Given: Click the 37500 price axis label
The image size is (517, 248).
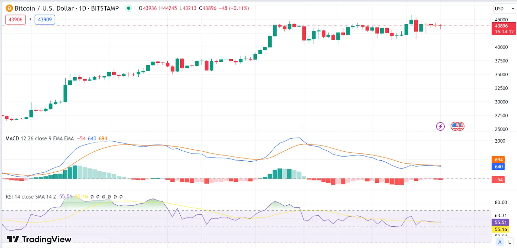Looking at the screenshot, I should pyautogui.click(x=501, y=61).
